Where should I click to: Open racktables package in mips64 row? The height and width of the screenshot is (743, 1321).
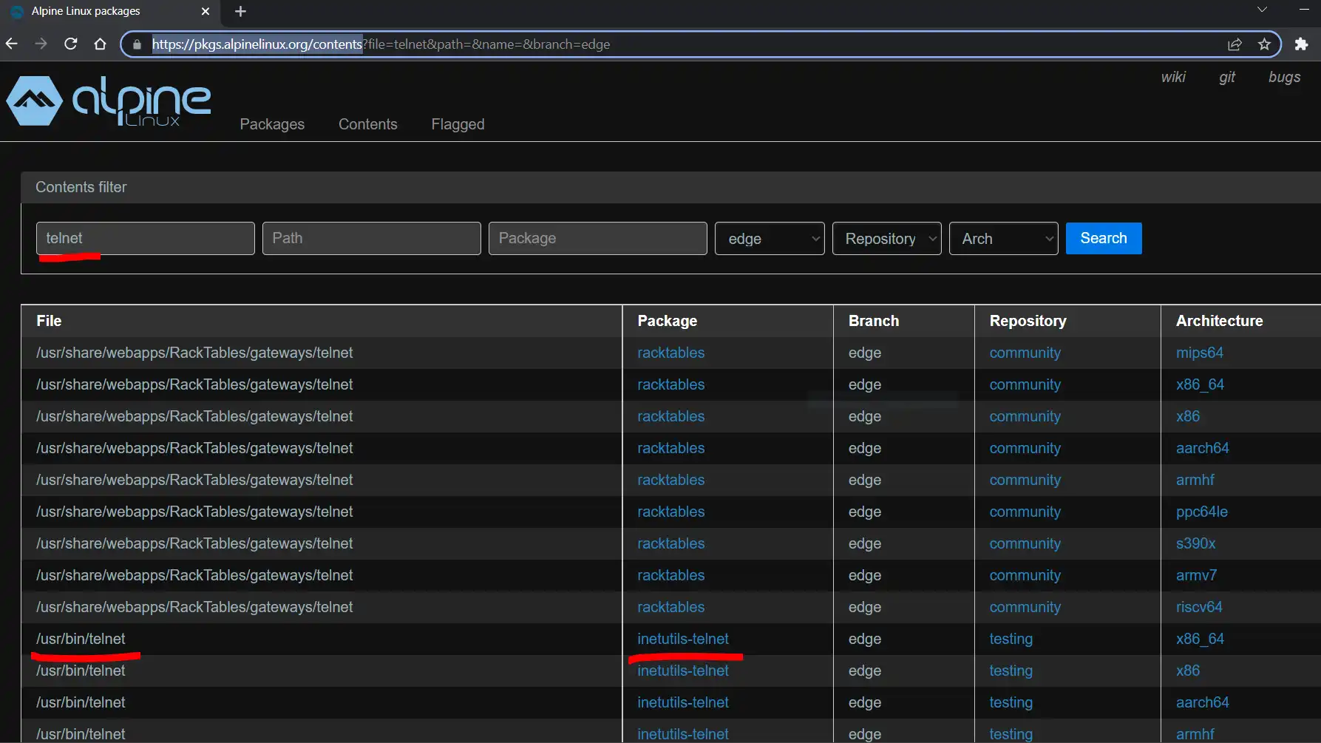tap(671, 353)
